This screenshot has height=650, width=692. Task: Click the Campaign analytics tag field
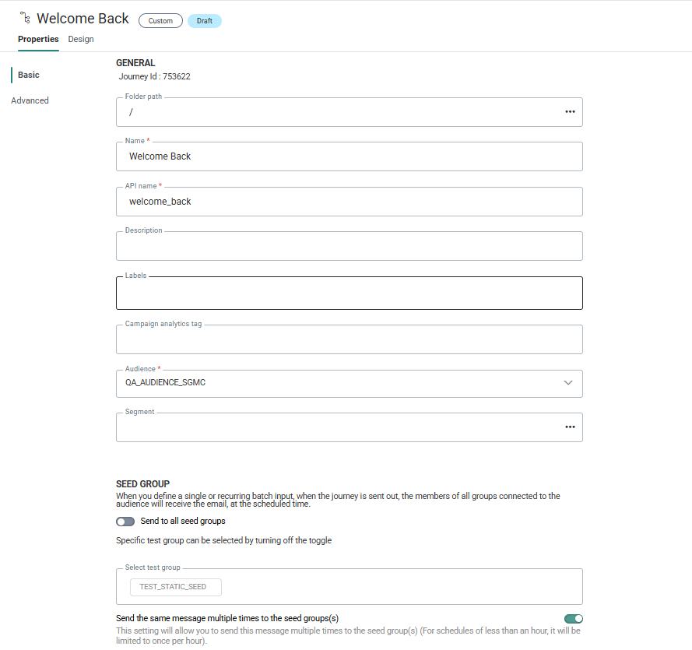pos(349,341)
